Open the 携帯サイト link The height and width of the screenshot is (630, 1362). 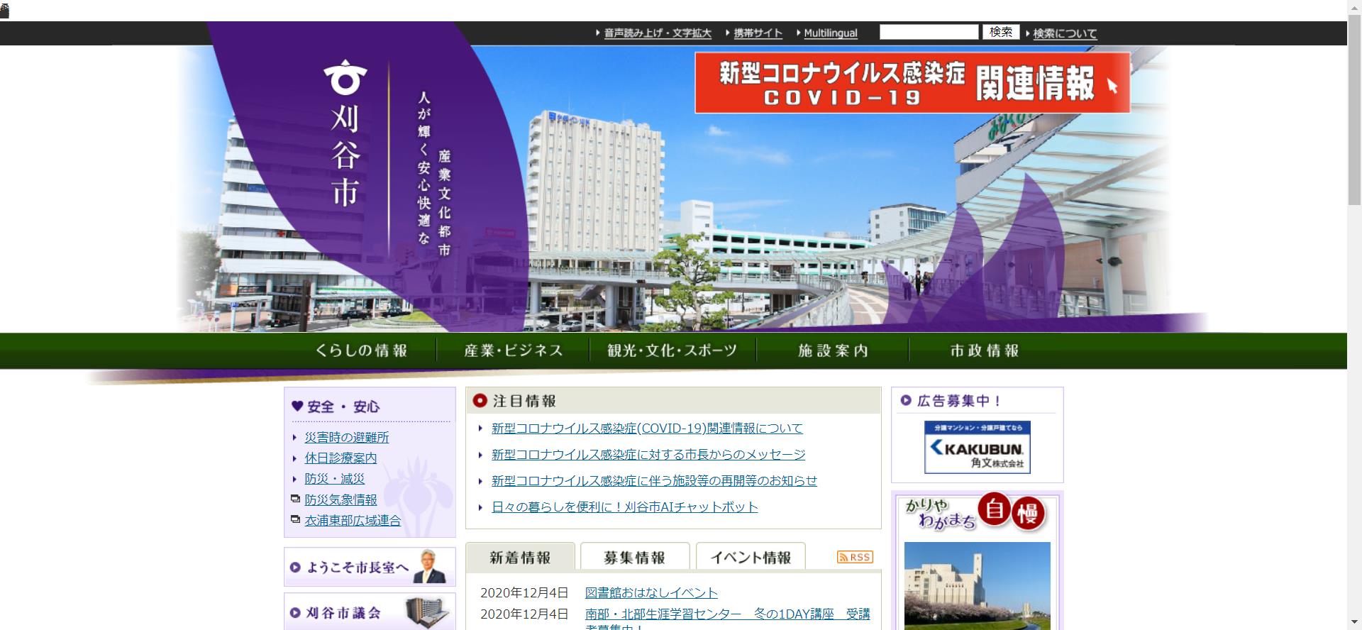[x=758, y=33]
